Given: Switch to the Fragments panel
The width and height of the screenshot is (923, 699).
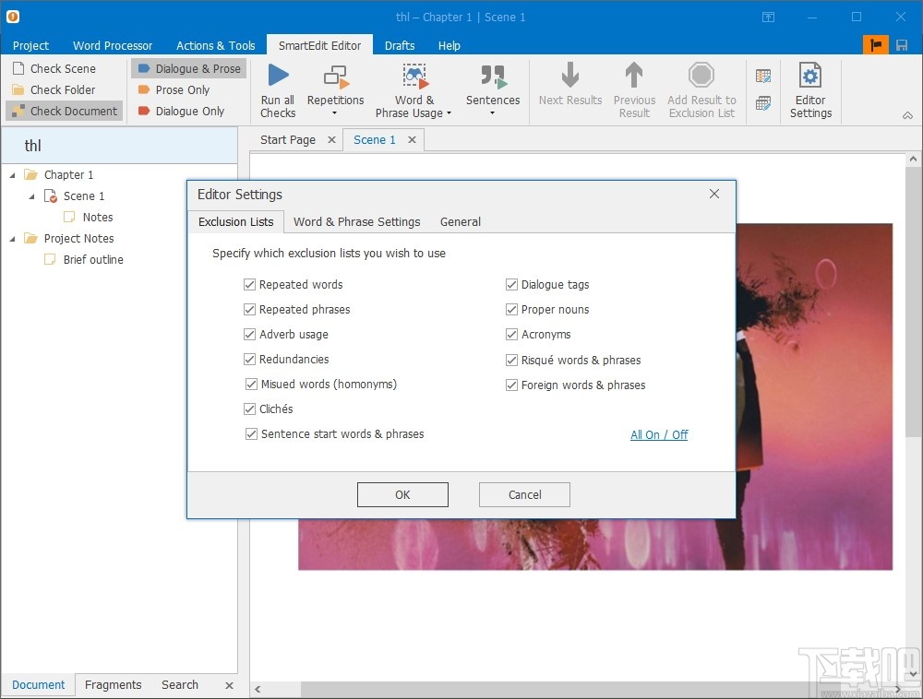Looking at the screenshot, I should pos(113,684).
